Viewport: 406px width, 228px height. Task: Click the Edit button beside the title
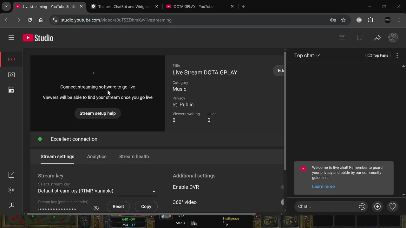(278, 71)
